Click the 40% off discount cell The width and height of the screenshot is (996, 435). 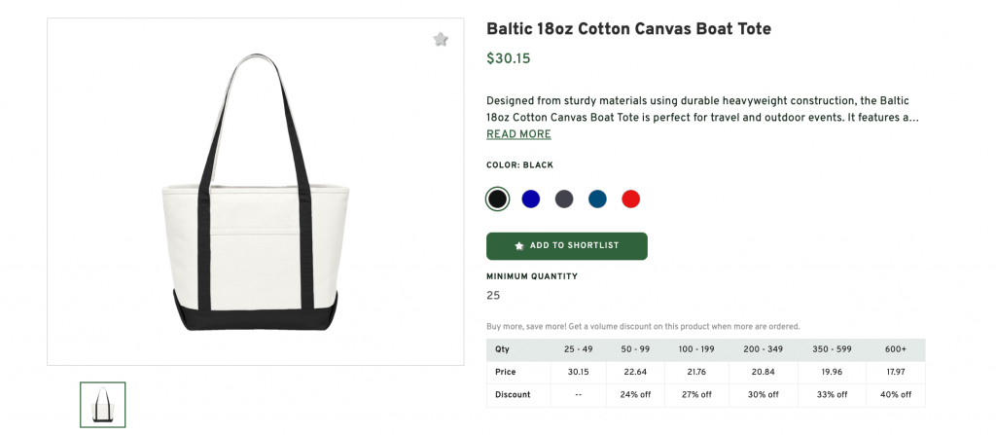(896, 395)
